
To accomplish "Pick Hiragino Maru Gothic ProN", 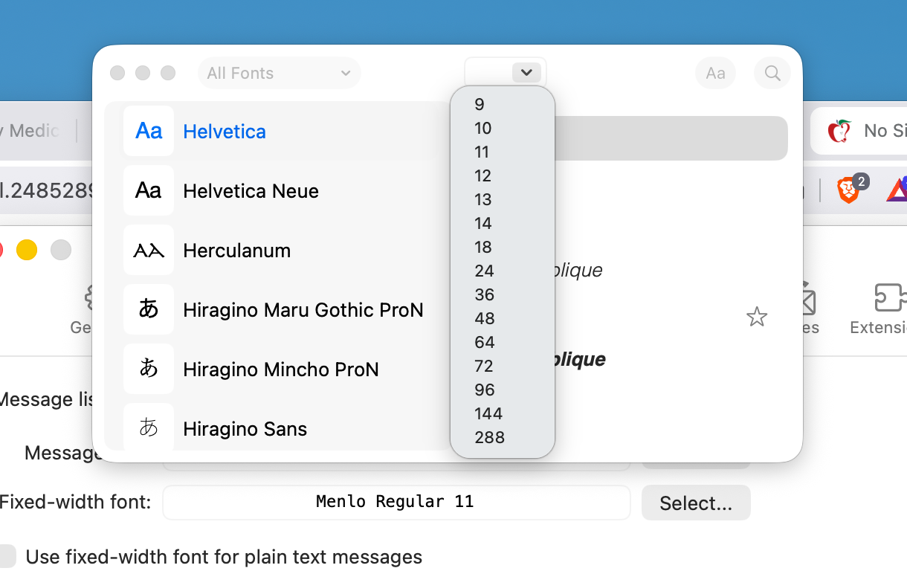I will click(303, 310).
